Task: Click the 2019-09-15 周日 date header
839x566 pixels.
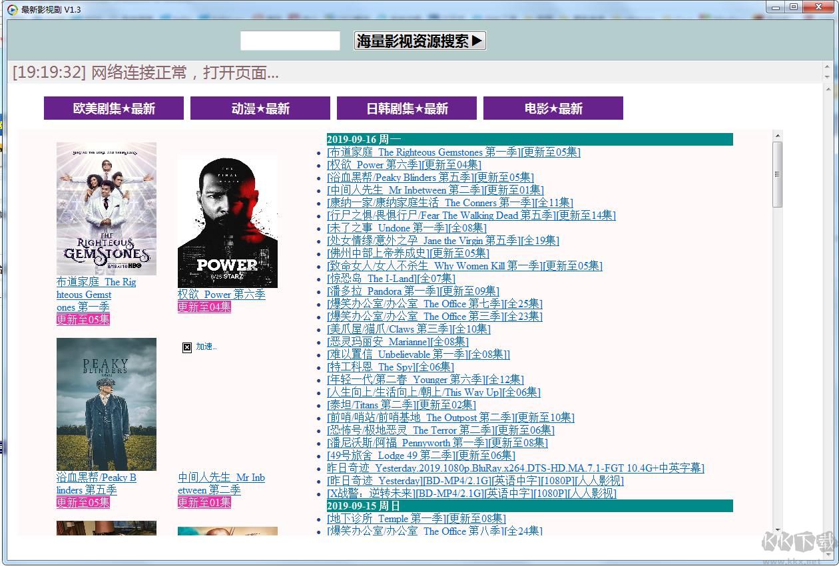Action: point(530,506)
